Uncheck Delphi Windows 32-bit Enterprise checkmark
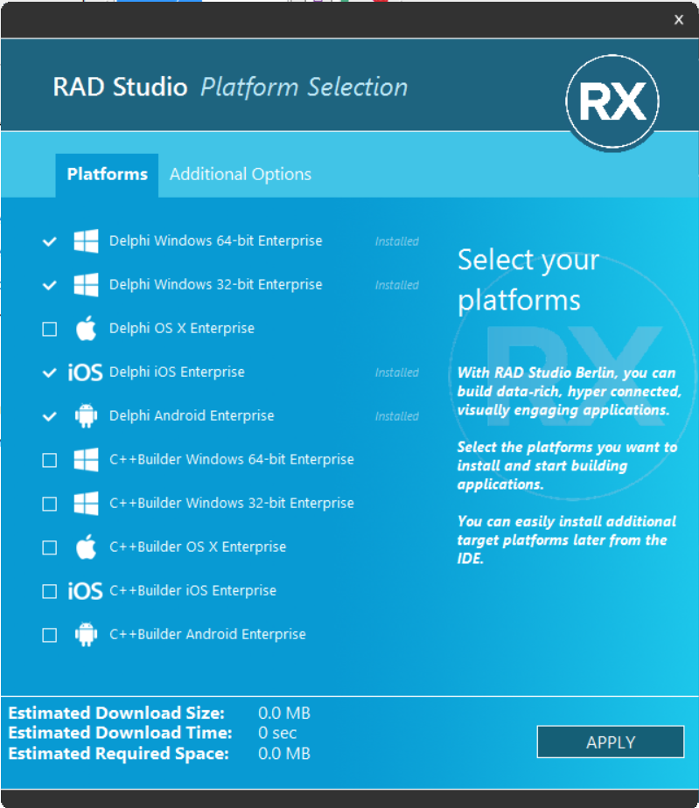699x808 pixels. (x=50, y=285)
